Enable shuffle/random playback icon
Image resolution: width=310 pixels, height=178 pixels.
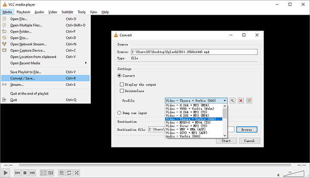pos(76,172)
